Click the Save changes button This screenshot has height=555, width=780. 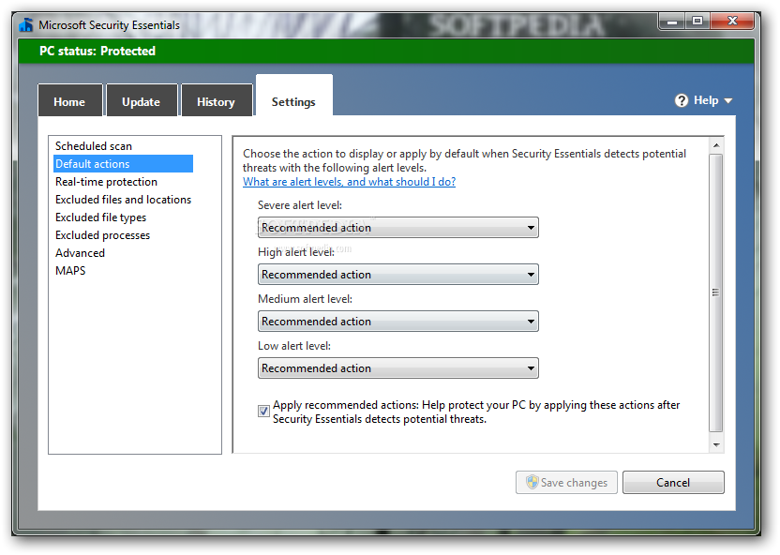[x=566, y=483]
